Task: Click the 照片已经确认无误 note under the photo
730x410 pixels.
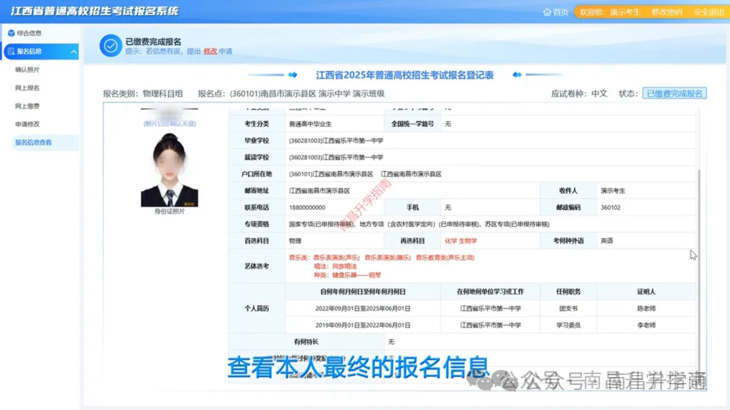Action: pyautogui.click(x=170, y=124)
